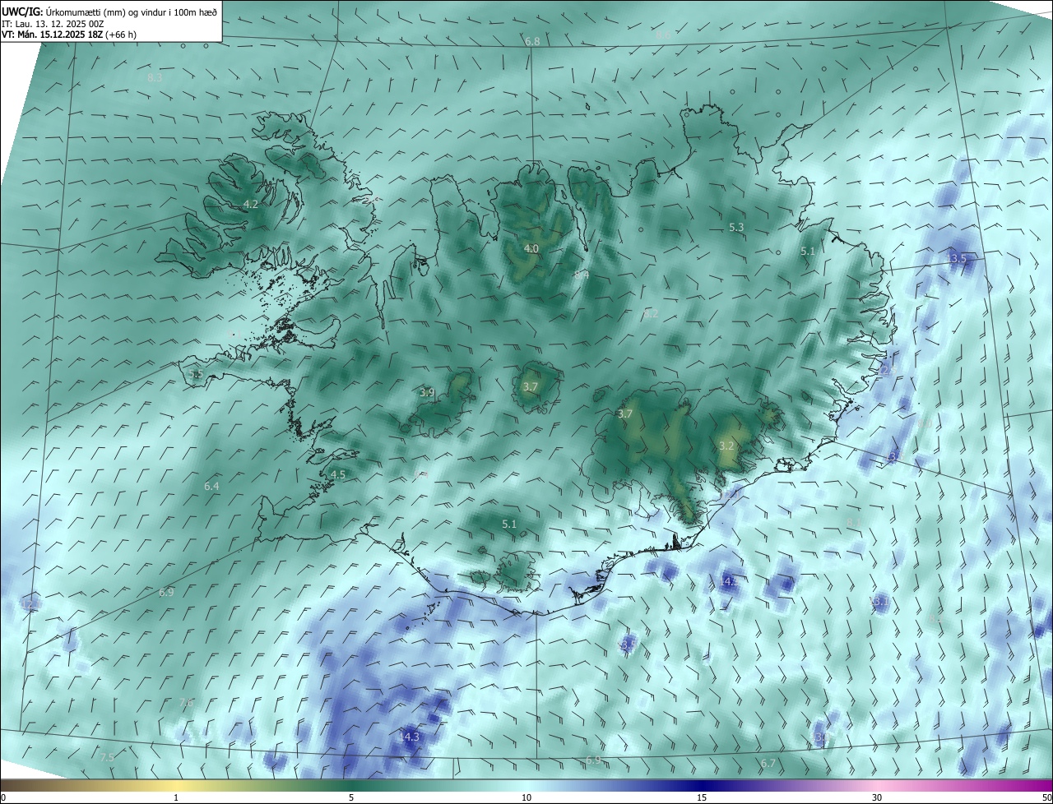Click the 15 tick on the colour scale
The height and width of the screenshot is (804, 1053).
702,797
